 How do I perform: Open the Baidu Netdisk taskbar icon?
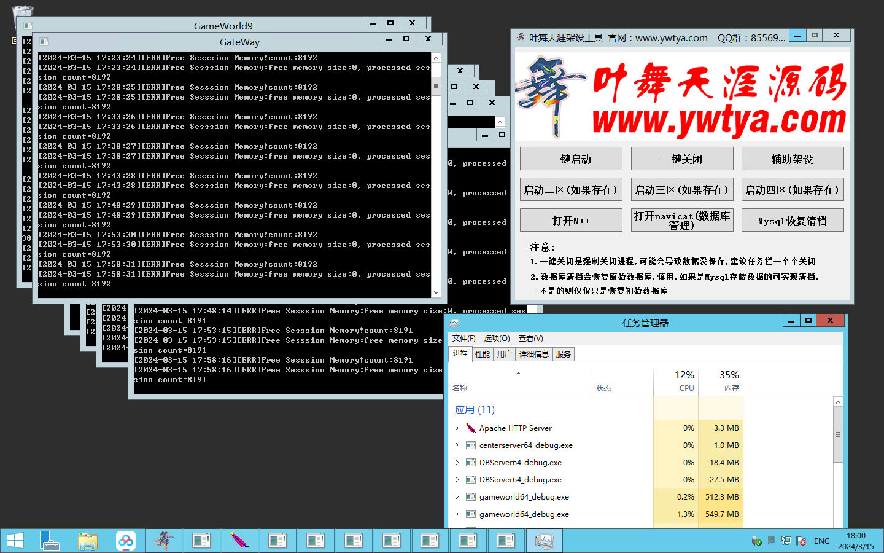[126, 541]
